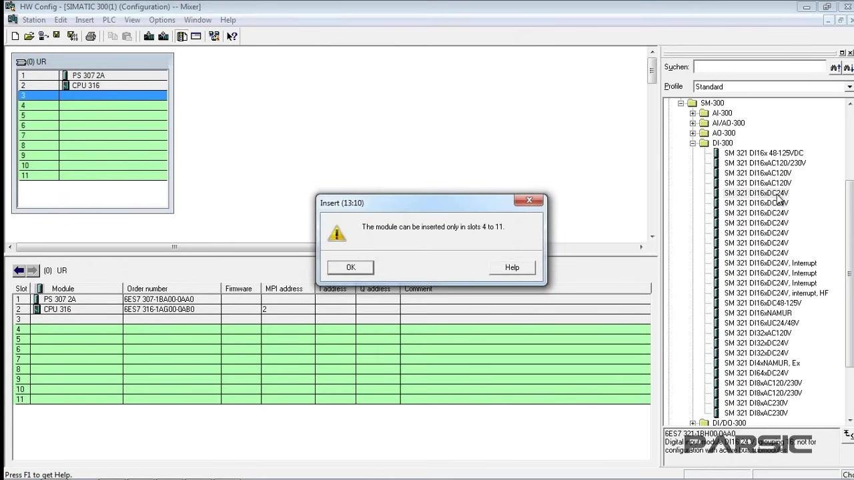
Task: Select SM 321 DI16xDC48-125V module
Action: pyautogui.click(x=763, y=303)
